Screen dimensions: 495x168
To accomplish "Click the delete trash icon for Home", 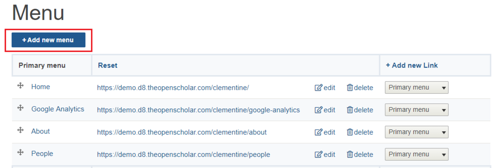I will 350,88.
